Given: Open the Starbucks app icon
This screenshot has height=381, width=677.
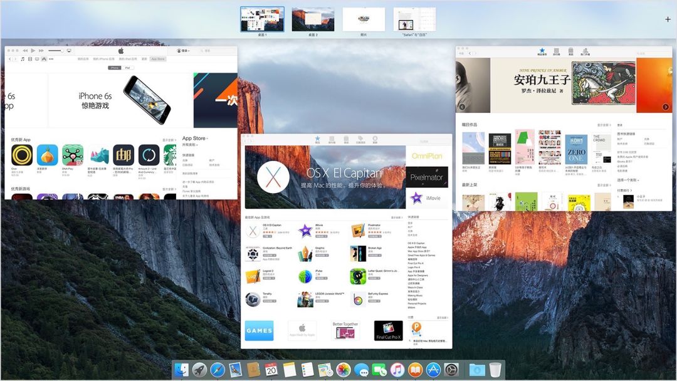Looking at the screenshot, I should 169,155.
